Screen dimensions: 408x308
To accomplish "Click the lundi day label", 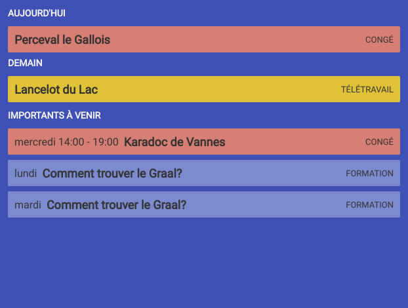I will (x=26, y=174).
